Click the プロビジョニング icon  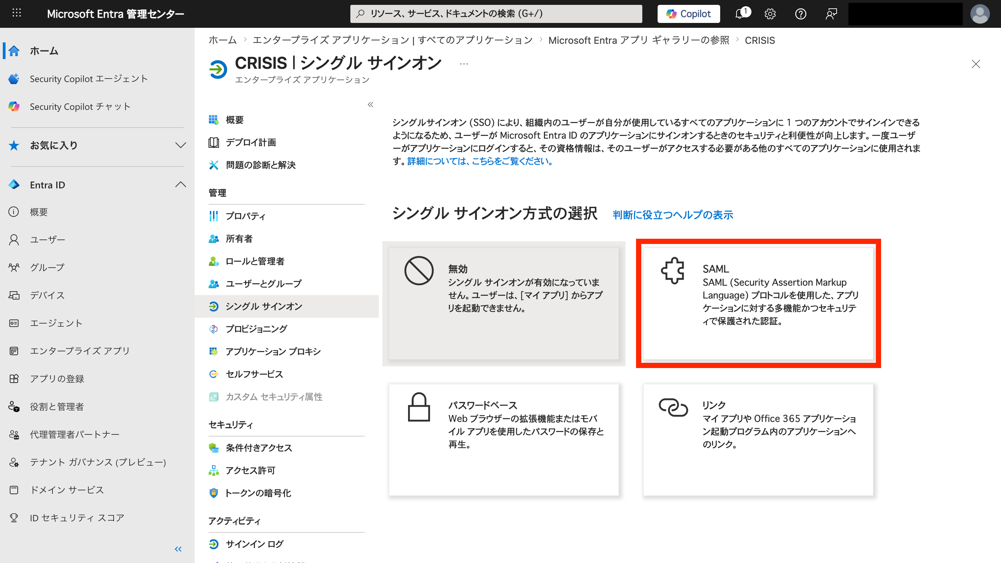pyautogui.click(x=213, y=329)
